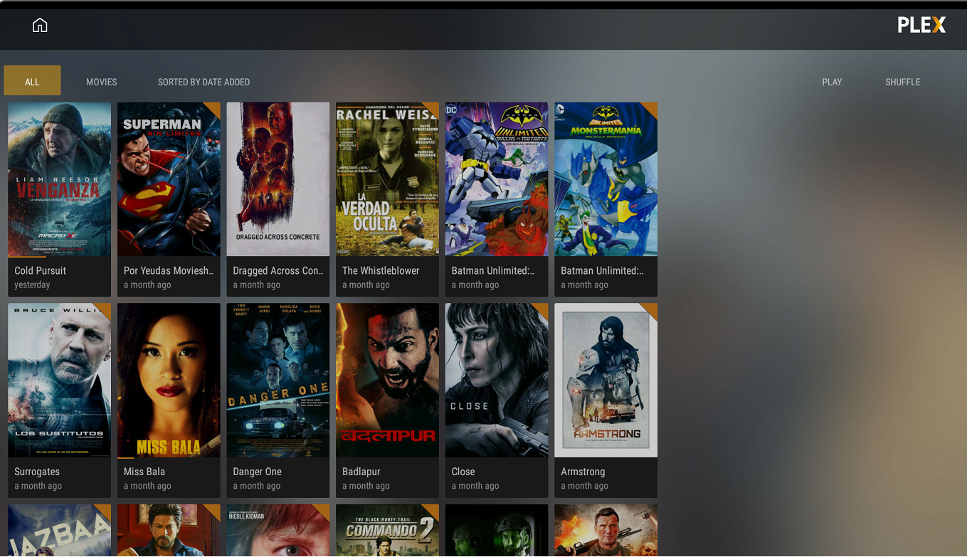This screenshot has height=557, width=967.
Task: Click the 'Armstrong' title text
Action: (583, 472)
